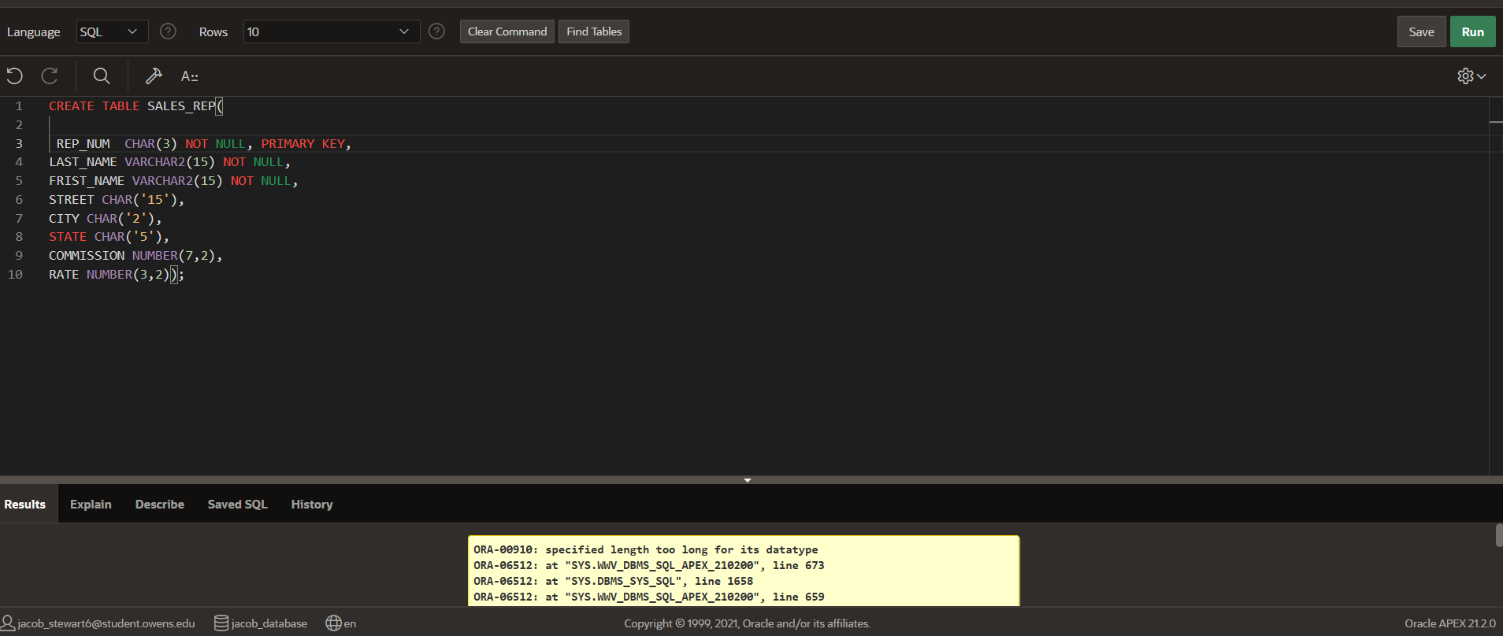The height and width of the screenshot is (636, 1503).
Task: Run the SQL command
Action: [x=1472, y=31]
